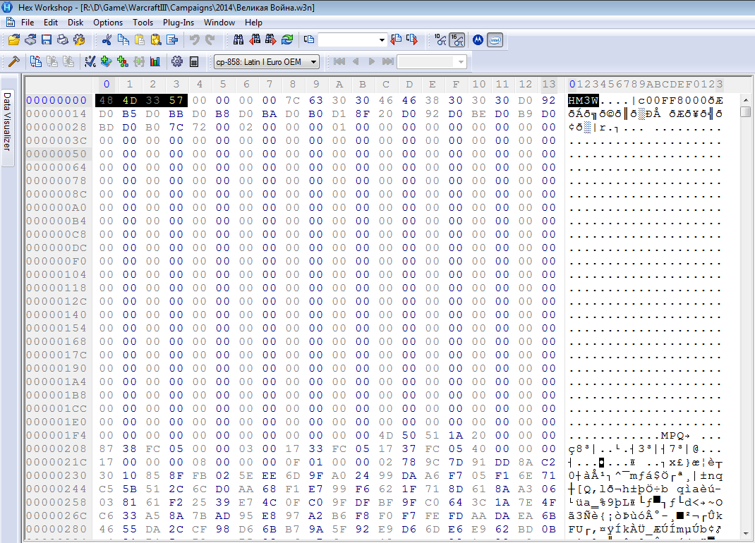Open the Options menu
The image size is (755, 543).
click(108, 22)
